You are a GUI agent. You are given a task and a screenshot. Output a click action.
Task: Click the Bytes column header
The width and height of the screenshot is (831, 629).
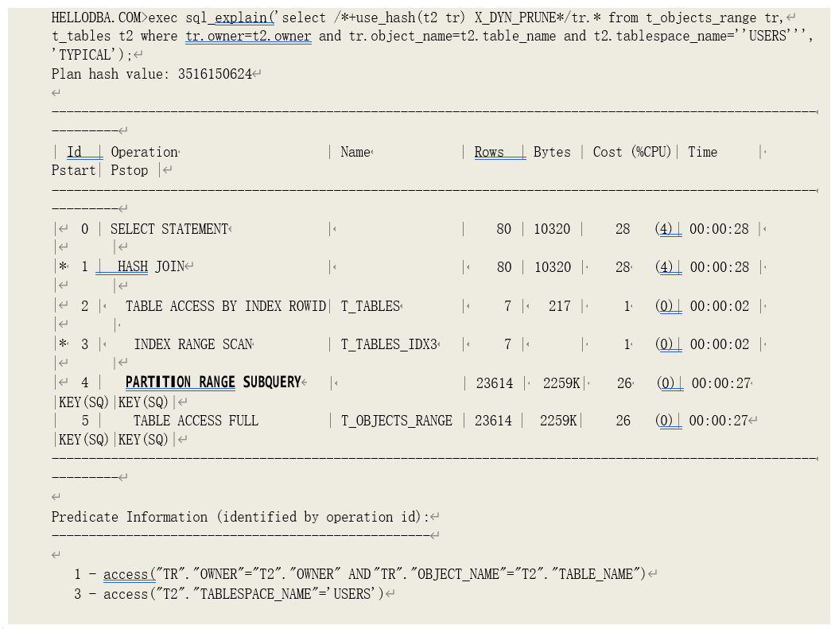tap(552, 152)
